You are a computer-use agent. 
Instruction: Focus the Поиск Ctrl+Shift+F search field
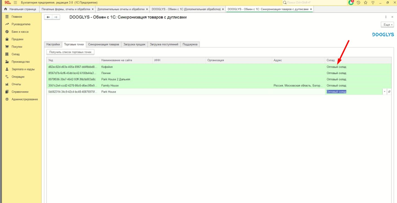314,2
